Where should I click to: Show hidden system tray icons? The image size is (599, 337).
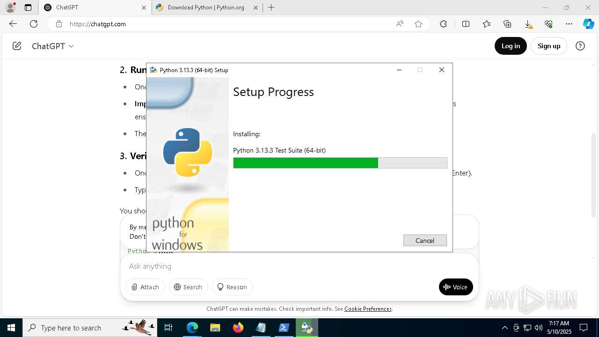click(504, 328)
